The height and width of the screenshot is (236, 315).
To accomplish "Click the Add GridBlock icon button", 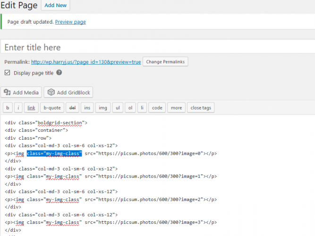I will click(x=68, y=92).
